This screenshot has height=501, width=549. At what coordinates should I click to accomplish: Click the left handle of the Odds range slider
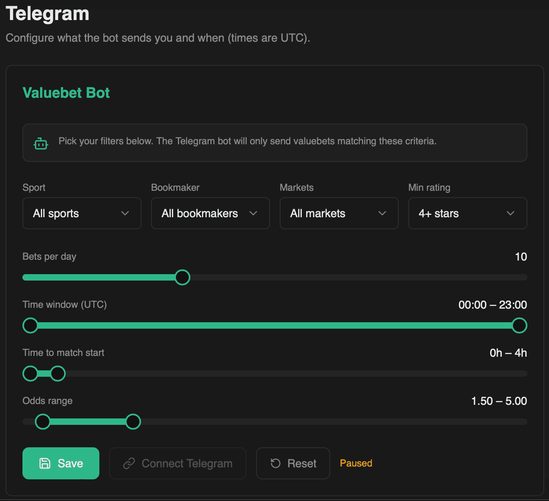[43, 422]
